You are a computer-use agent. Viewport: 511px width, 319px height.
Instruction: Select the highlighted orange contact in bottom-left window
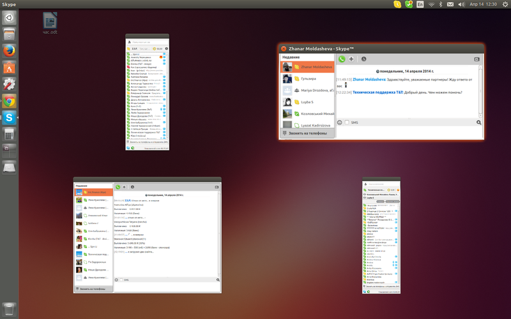pos(93,192)
